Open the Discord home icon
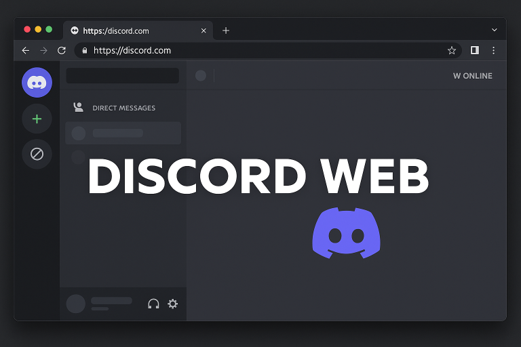521x347 pixels. point(37,83)
